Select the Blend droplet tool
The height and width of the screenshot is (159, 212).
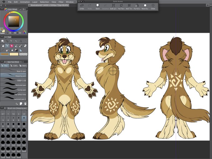click(12, 50)
